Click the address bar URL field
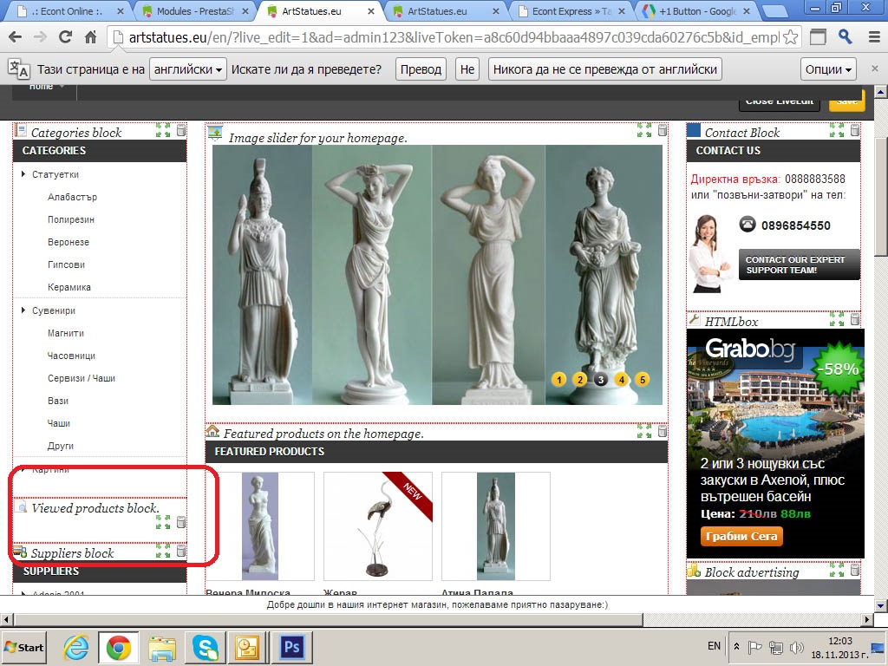Screen dimensions: 888x666 coord(453,37)
